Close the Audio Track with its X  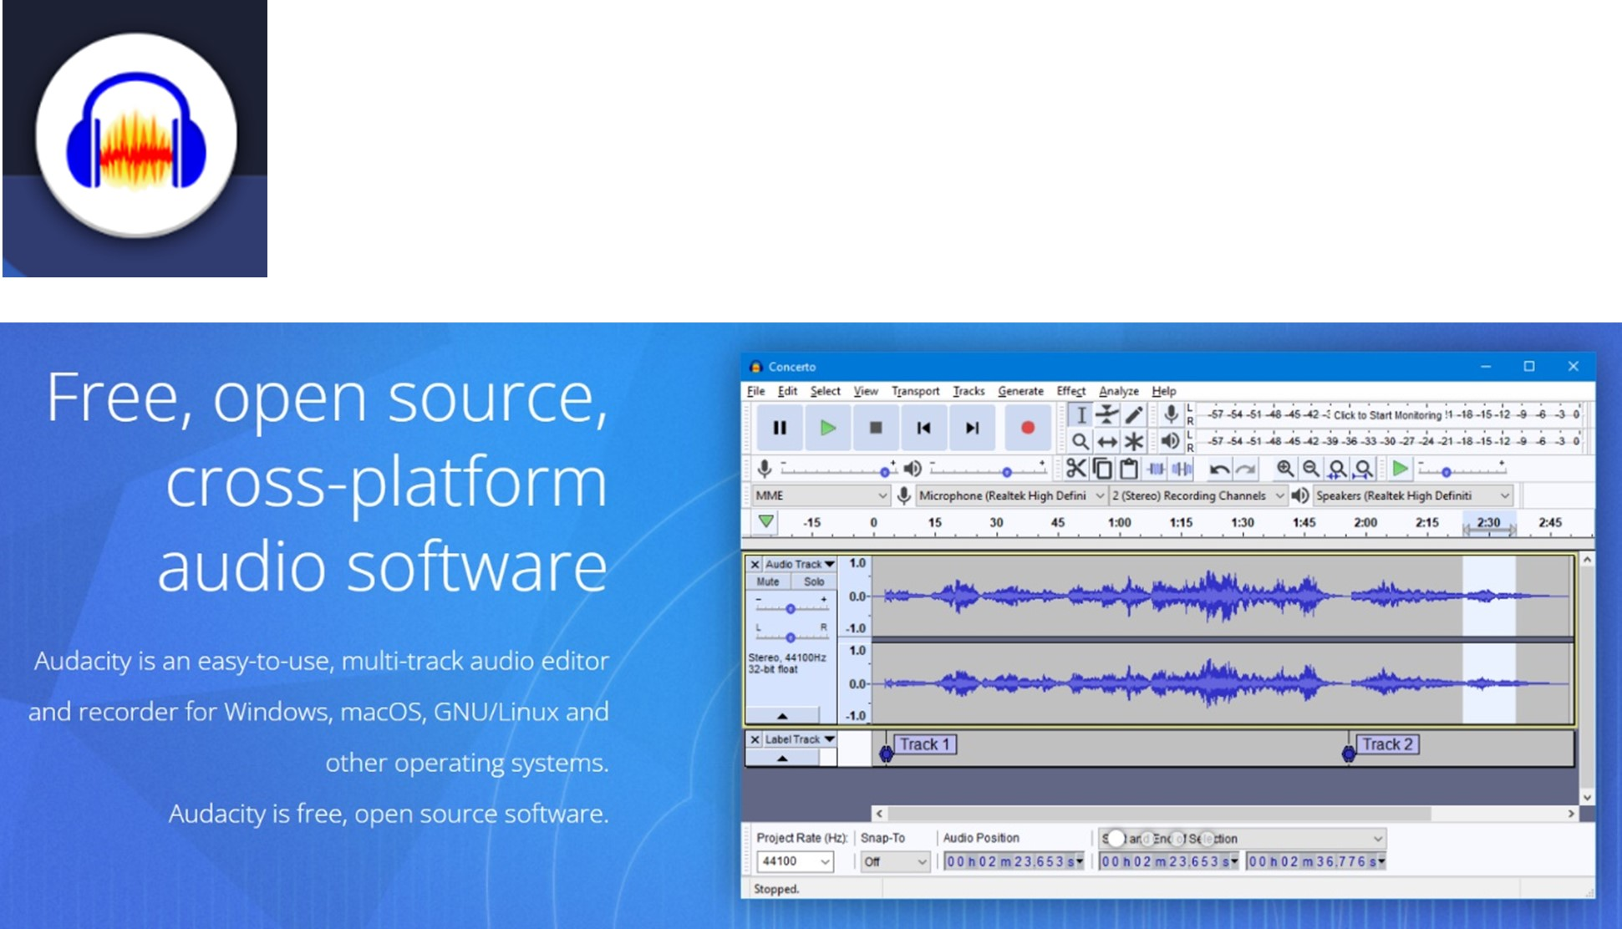click(x=755, y=564)
